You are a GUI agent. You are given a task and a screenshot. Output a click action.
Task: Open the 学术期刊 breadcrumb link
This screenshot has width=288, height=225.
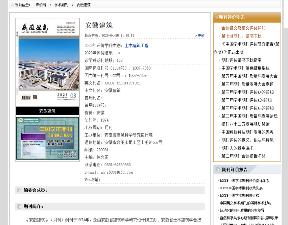tap(61, 5)
